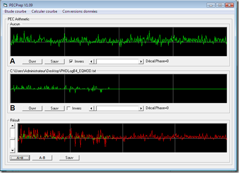Click curve A phase shift slider track
This screenshot has width=239, height=173.
point(117,61)
